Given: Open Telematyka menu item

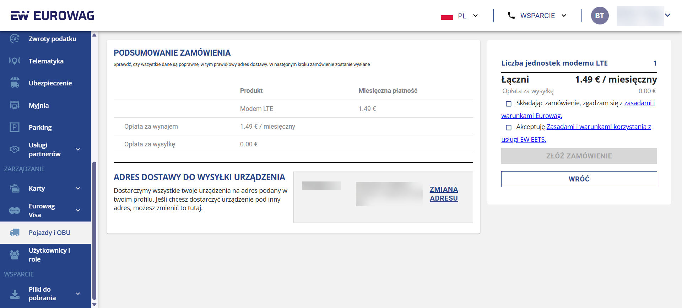Looking at the screenshot, I should click(x=45, y=61).
